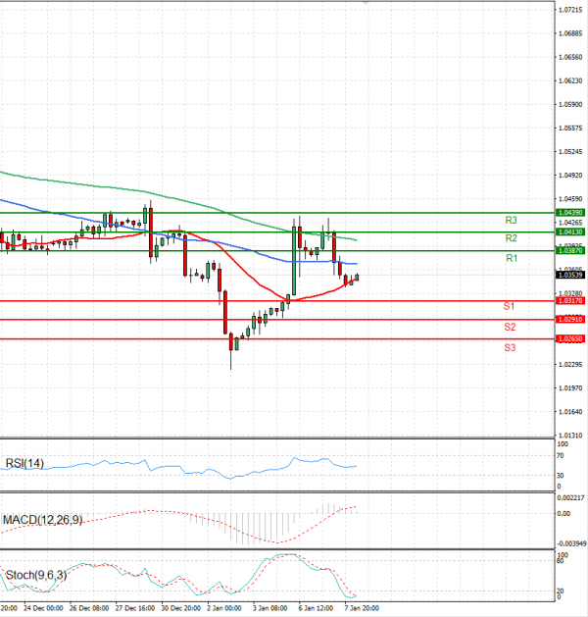
Task: Click the Stoch(9,6,3) indicator label
Action: pos(36,575)
